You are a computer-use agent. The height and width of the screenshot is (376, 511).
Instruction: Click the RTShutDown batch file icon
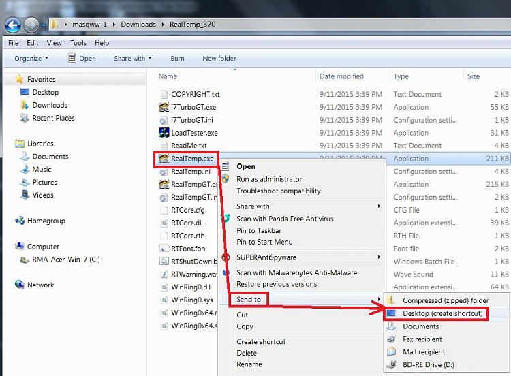click(x=164, y=262)
